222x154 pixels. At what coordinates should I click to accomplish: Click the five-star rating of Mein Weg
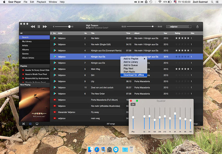[182, 69]
